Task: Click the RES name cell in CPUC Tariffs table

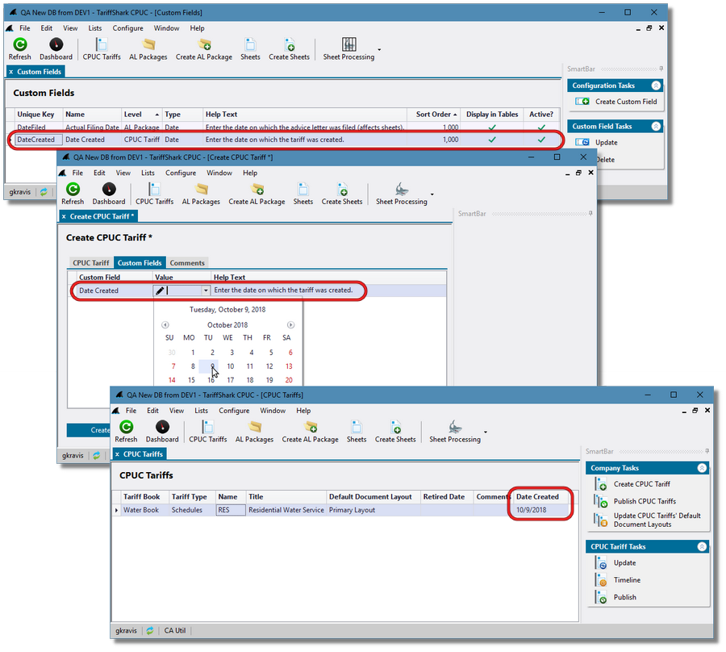Action: coord(231,510)
